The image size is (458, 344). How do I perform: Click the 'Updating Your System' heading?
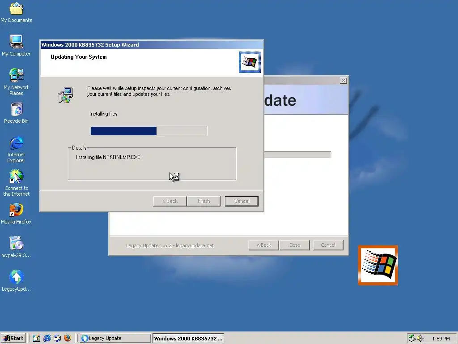pos(79,57)
